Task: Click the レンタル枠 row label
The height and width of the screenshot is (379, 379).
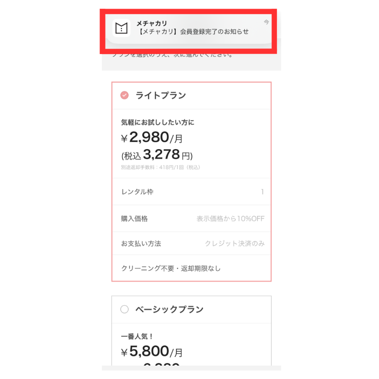Action: click(137, 192)
